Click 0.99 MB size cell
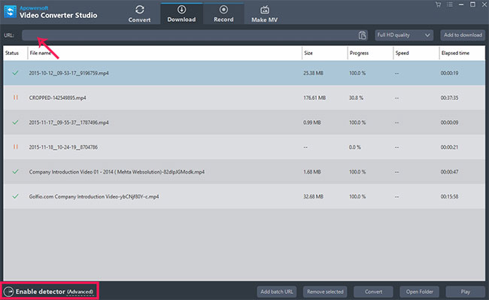This screenshot has height=300, width=489. [312, 123]
